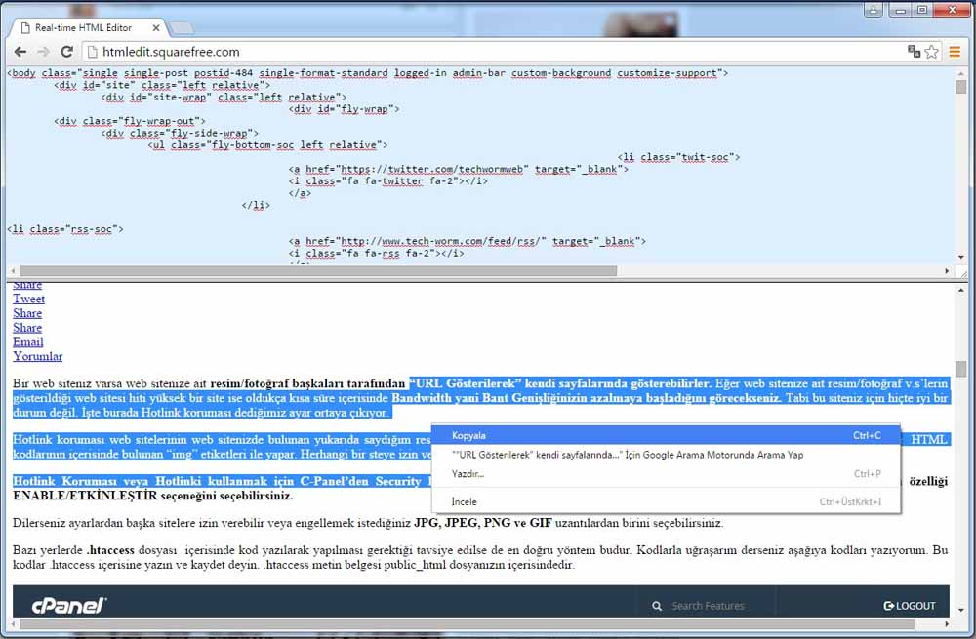
Task: Follow the Yorumlar link
Action: [x=37, y=356]
